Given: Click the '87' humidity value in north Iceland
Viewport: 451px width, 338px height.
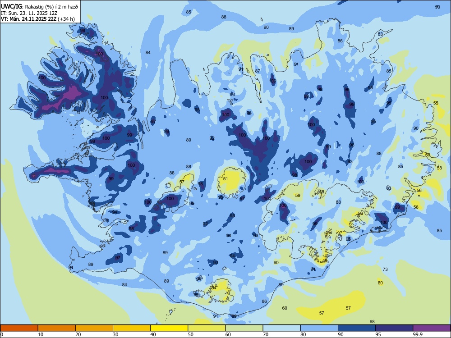Looking at the screenshot, I should coord(258,71).
